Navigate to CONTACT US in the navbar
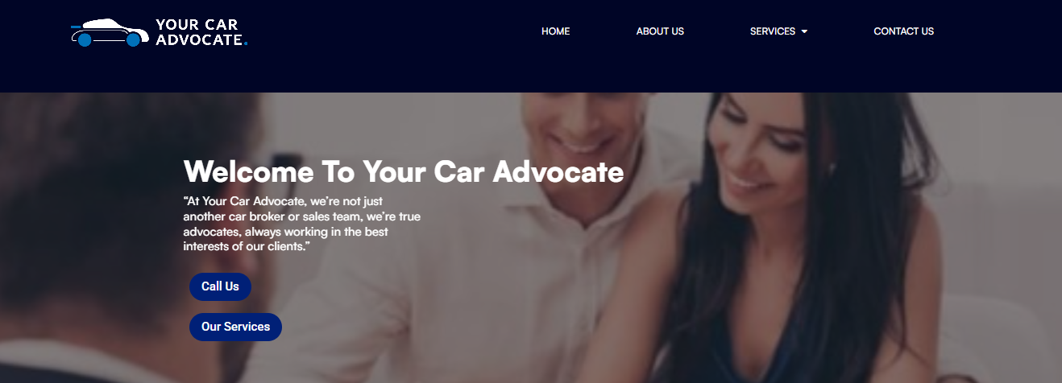1062x383 pixels. click(903, 31)
